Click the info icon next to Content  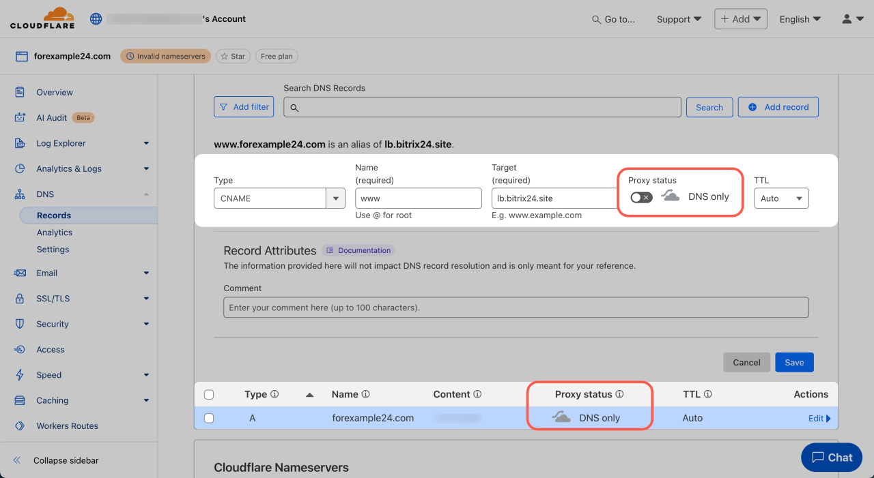pyautogui.click(x=477, y=394)
